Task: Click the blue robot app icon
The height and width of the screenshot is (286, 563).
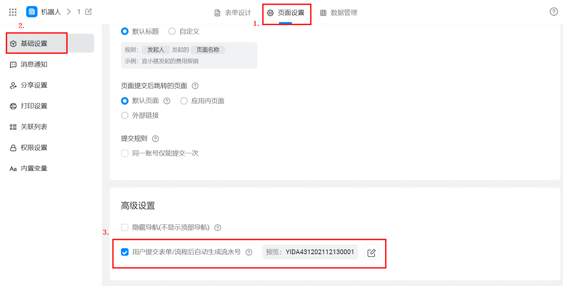Action: 32,12
